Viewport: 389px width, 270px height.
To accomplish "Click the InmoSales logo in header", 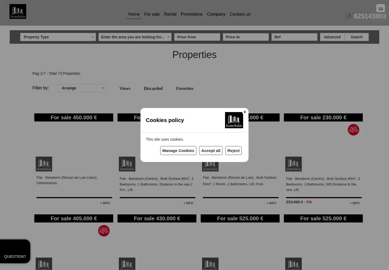I will (x=18, y=11).
